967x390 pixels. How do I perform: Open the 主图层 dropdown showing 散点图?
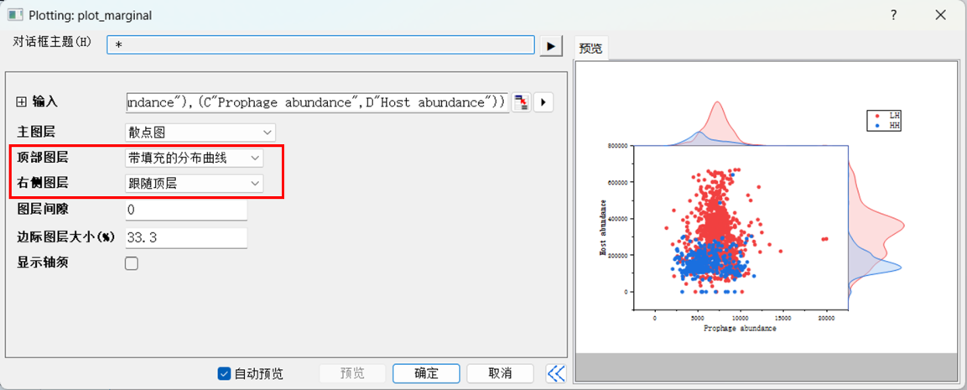[200, 132]
